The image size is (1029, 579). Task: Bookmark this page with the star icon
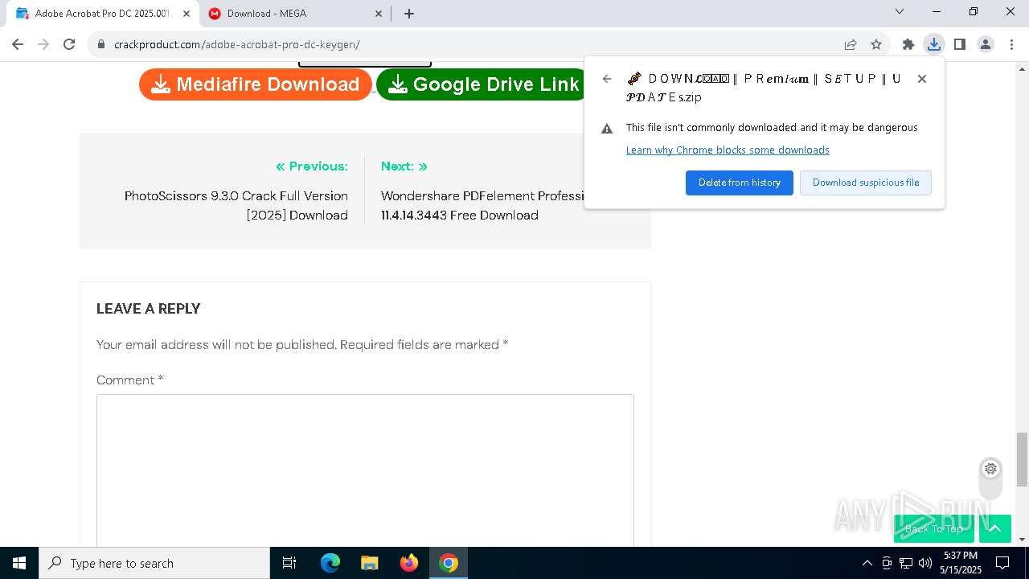(876, 44)
